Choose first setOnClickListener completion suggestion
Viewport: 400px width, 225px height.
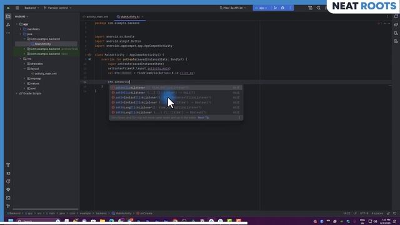point(176,87)
